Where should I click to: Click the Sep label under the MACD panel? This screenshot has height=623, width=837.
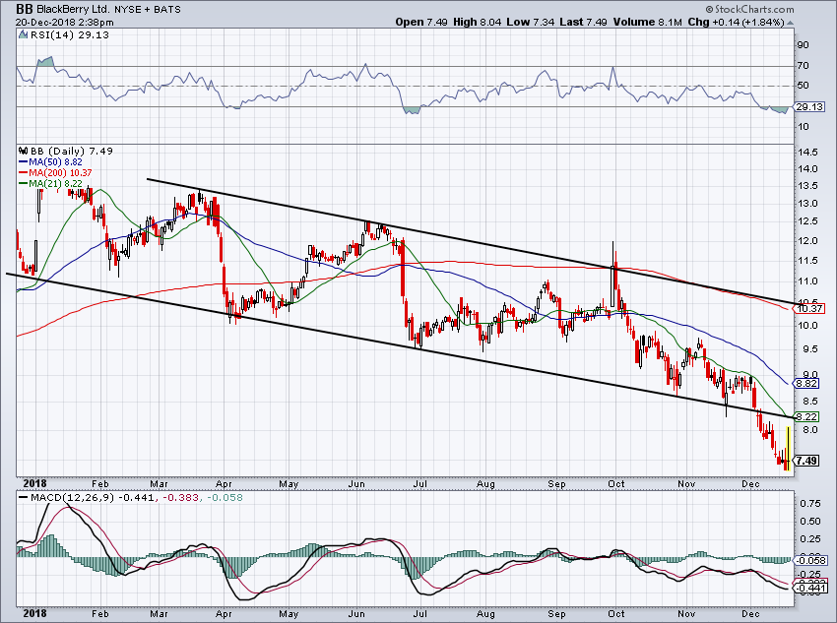[556, 613]
